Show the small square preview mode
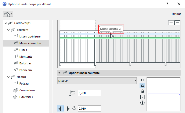The width and height of the screenshot is (185, 113). [x=142, y=80]
